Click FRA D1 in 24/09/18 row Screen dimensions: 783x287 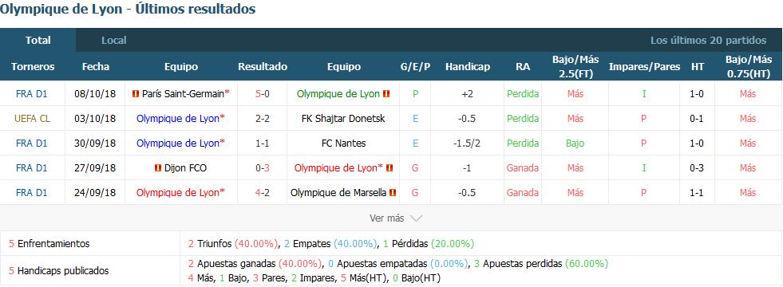click(x=31, y=193)
